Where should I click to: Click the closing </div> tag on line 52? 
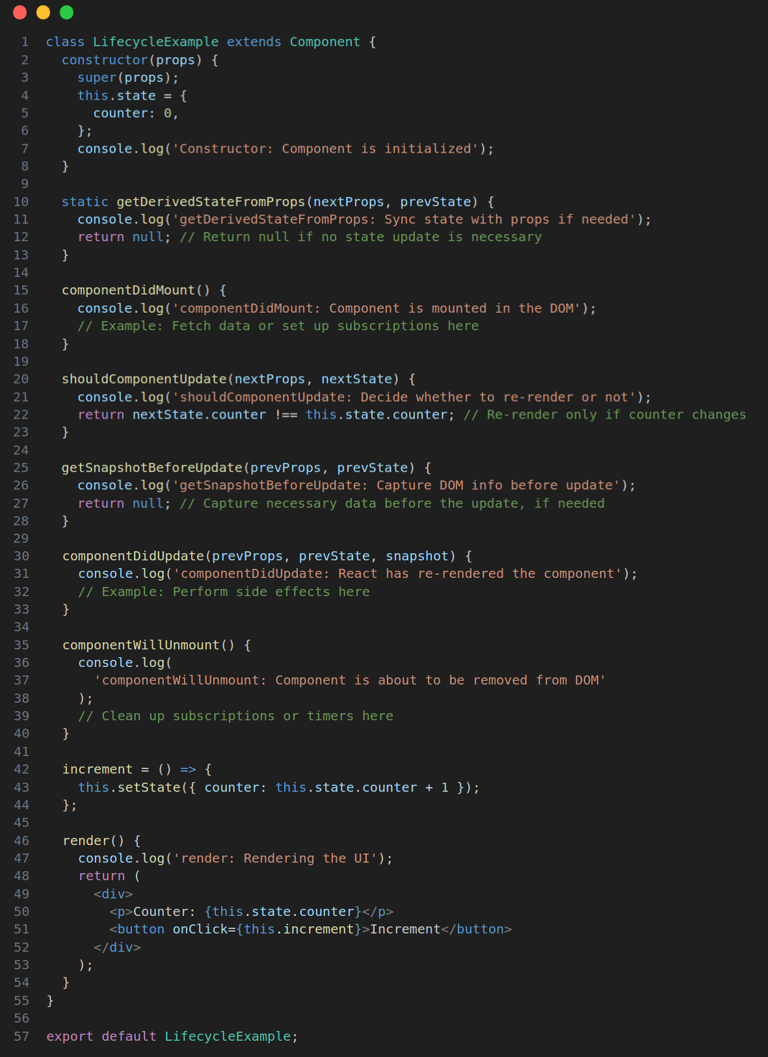coord(117,947)
